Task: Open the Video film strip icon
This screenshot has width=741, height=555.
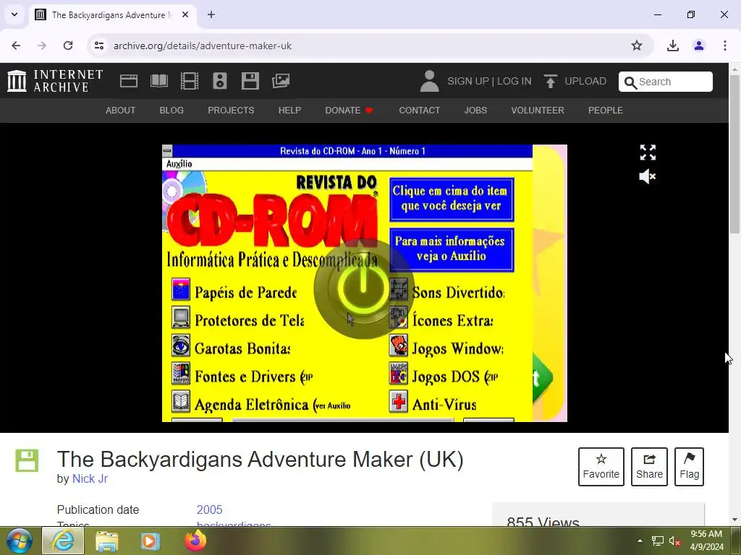Action: [x=190, y=81]
